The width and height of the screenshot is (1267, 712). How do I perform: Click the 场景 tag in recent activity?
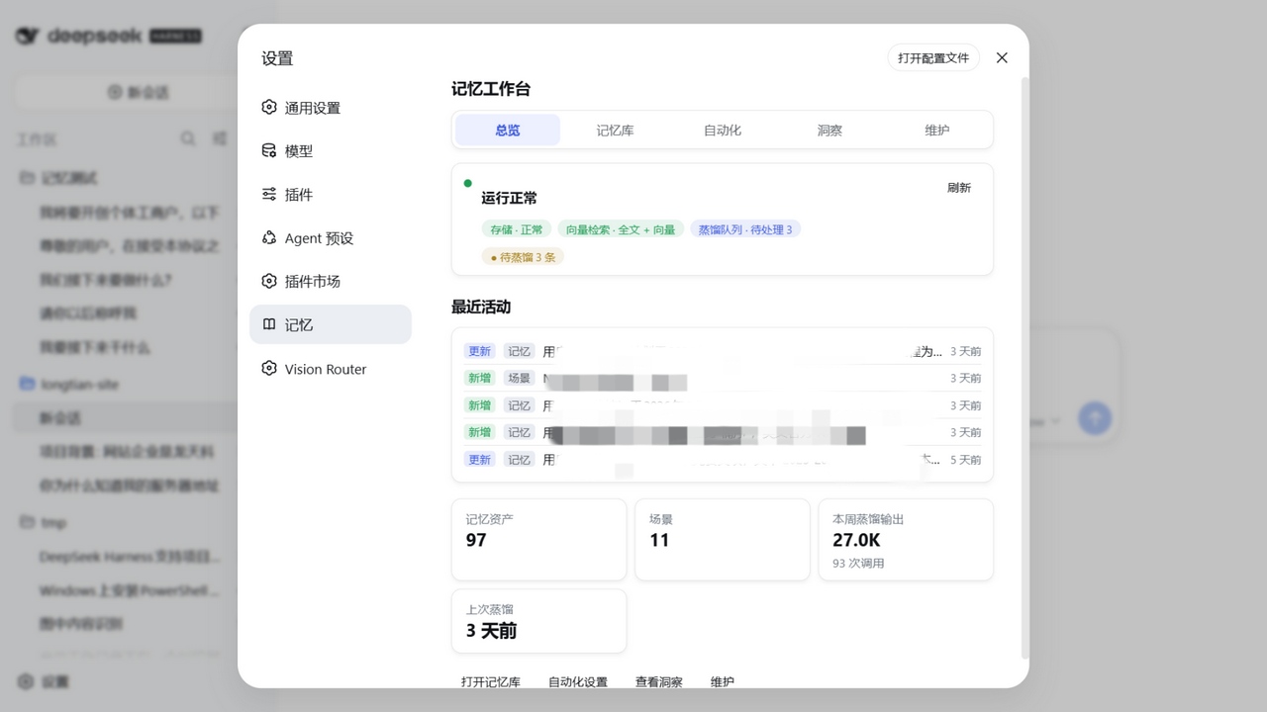(x=519, y=378)
